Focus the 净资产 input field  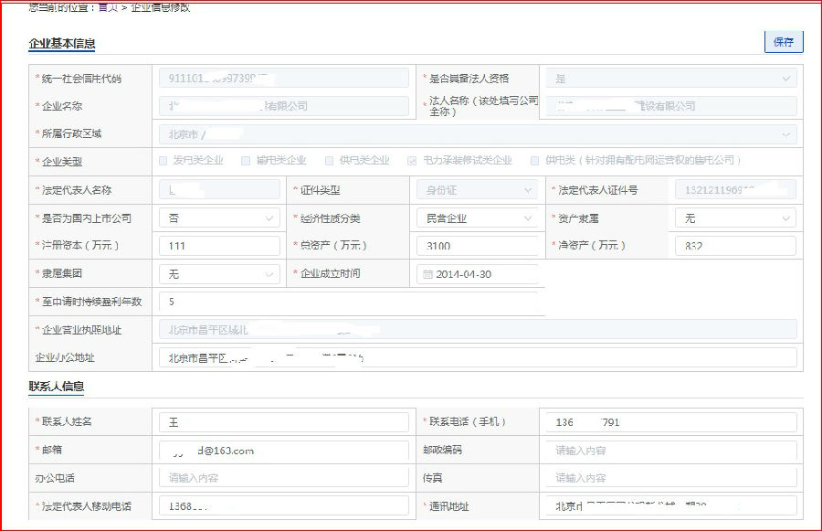pos(735,246)
